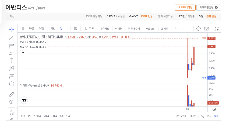226x124 pixels.
Task: Select the 30일 date range
Action: pyautogui.click(x=54, y=116)
